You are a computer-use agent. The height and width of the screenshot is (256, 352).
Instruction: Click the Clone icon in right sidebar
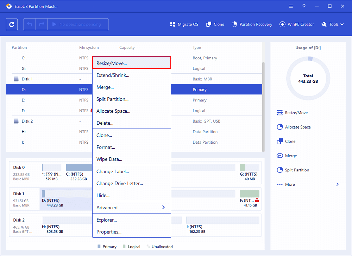click(x=280, y=141)
